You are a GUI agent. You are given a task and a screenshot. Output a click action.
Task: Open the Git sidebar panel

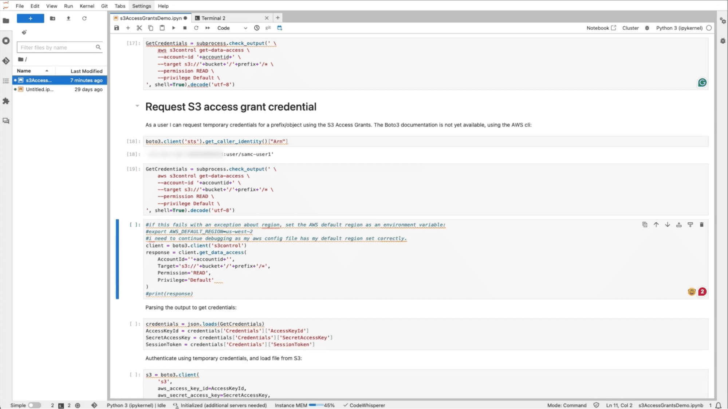[6, 61]
